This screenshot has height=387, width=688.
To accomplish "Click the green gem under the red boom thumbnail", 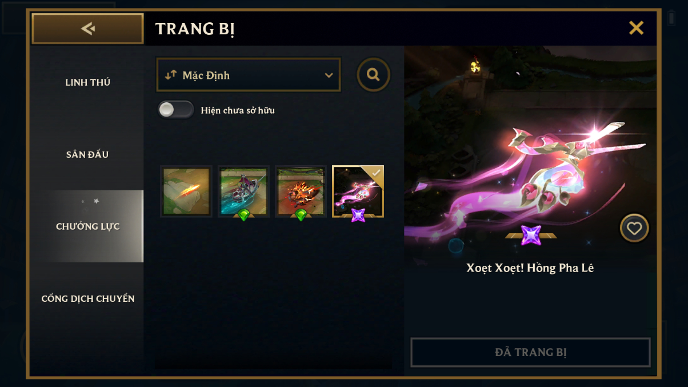I will point(301,215).
